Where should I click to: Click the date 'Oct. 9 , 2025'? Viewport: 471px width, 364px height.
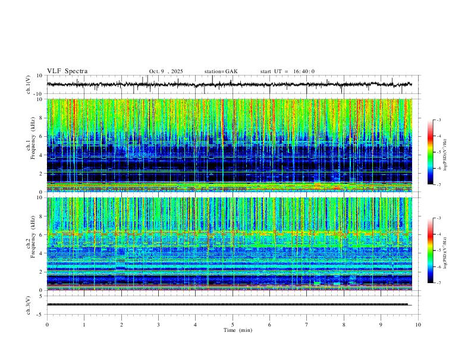coord(166,71)
